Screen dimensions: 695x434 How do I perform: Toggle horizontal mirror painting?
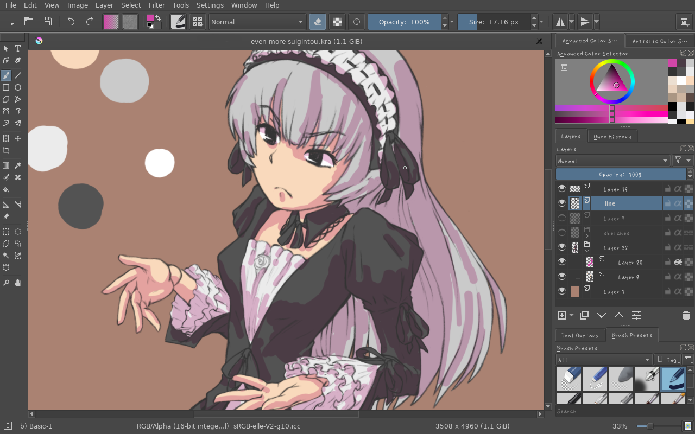coord(560,22)
